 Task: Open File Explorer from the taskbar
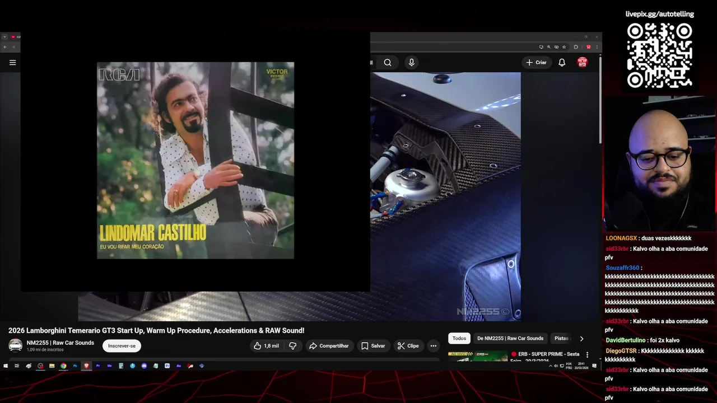tap(52, 366)
